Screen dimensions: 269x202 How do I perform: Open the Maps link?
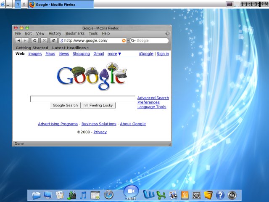(x=50, y=54)
